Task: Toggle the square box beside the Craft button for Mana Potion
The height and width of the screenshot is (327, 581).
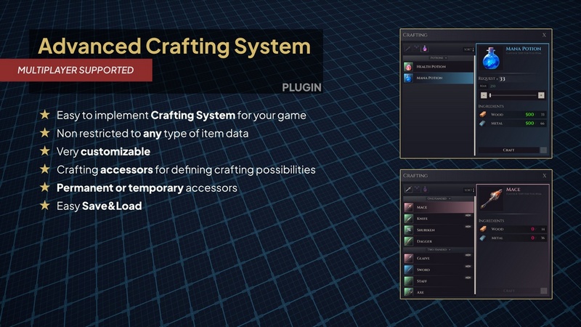Action: click(543, 150)
